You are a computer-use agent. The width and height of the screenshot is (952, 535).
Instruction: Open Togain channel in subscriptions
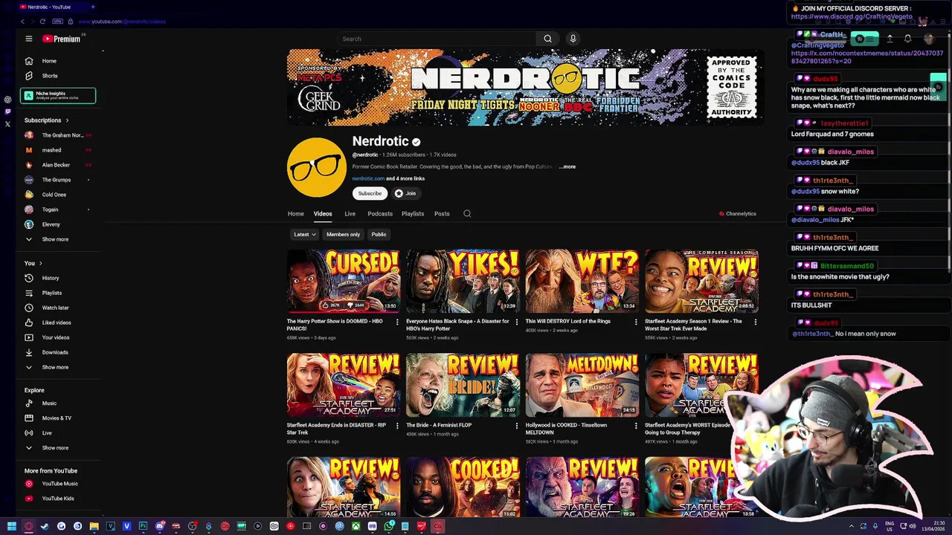(x=58, y=210)
